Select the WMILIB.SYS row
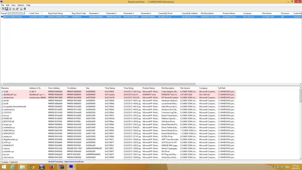302x170 pixels. point(118,145)
